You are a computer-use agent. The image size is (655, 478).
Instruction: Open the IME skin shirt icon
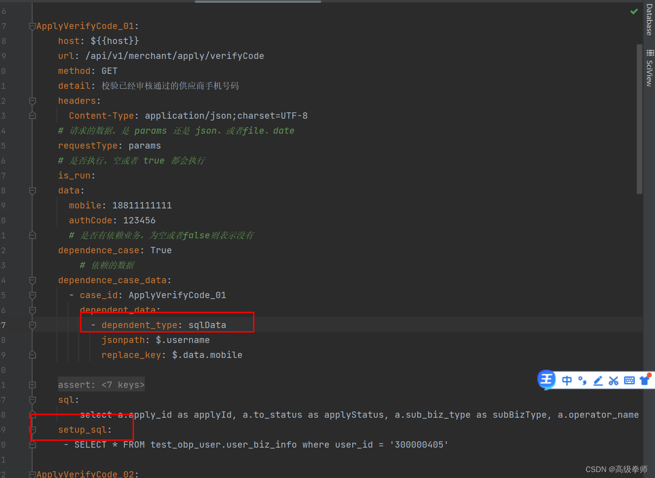pos(645,380)
